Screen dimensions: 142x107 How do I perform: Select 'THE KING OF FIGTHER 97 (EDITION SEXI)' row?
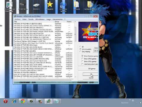(x=43, y=24)
